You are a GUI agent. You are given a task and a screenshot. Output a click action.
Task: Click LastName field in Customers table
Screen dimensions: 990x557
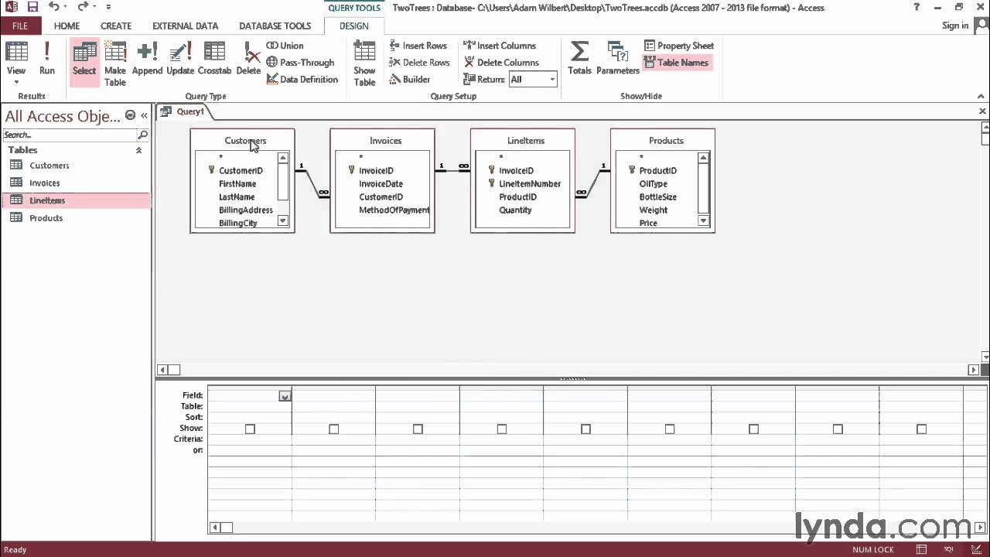[x=237, y=197]
